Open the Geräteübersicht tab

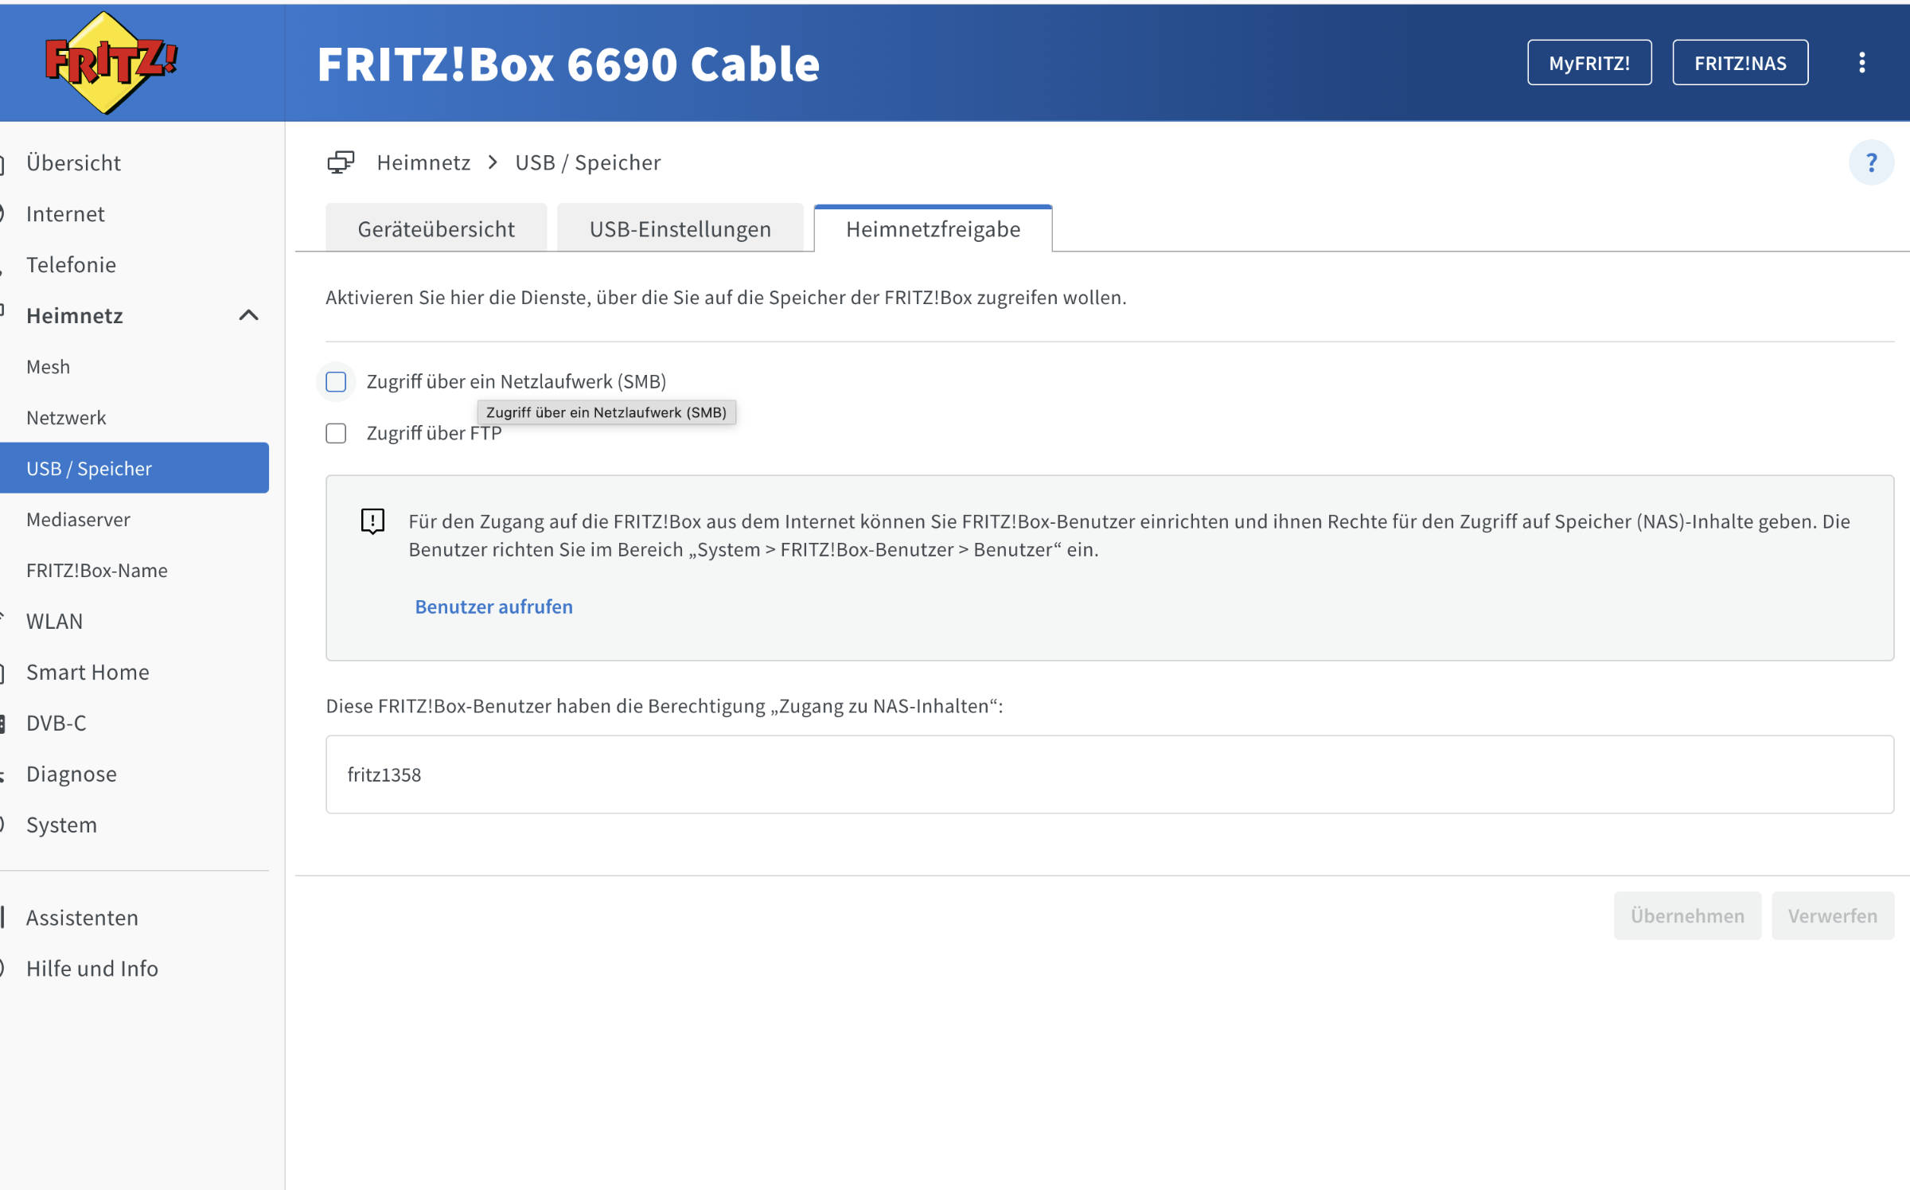(435, 228)
